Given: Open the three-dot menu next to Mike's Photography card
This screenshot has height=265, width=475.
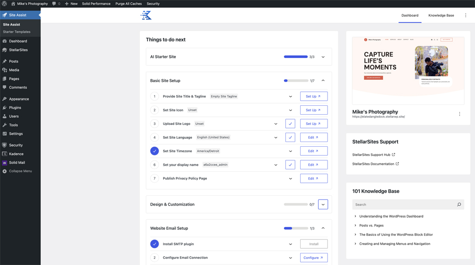Looking at the screenshot, I should (460, 114).
